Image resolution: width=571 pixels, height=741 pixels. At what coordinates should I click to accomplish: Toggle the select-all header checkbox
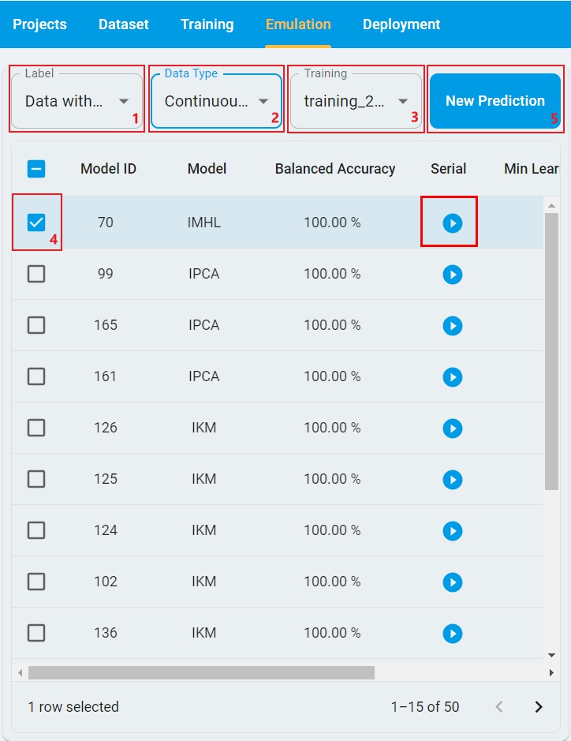coord(36,169)
